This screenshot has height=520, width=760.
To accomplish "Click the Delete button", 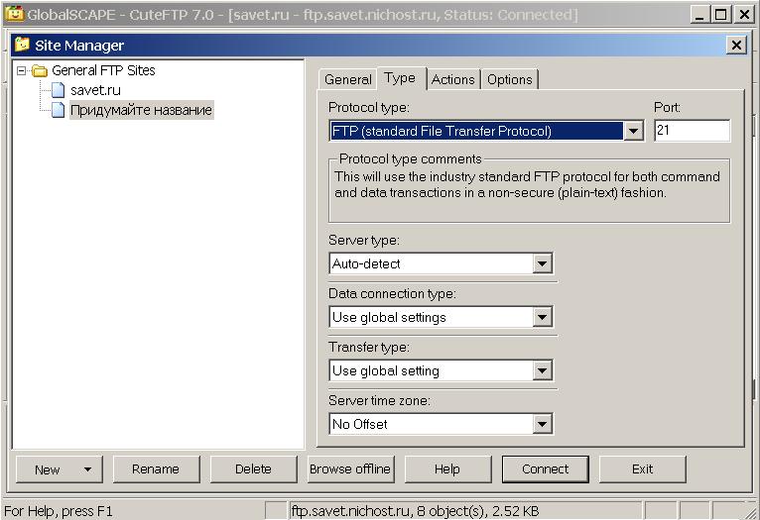I will tap(253, 469).
